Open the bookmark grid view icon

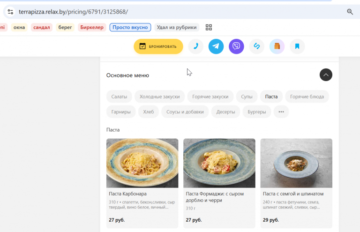pyautogui.click(x=209, y=27)
